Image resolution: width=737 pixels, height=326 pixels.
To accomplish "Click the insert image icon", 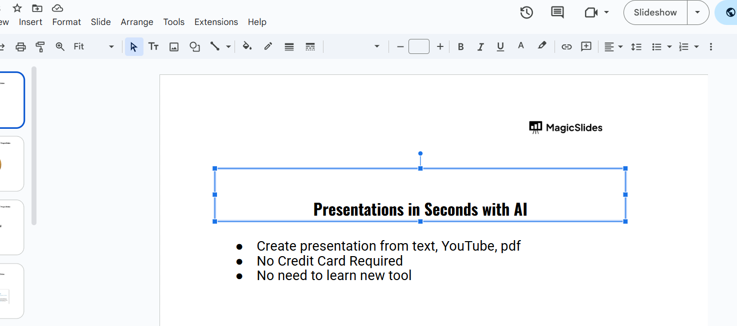I will pyautogui.click(x=174, y=47).
